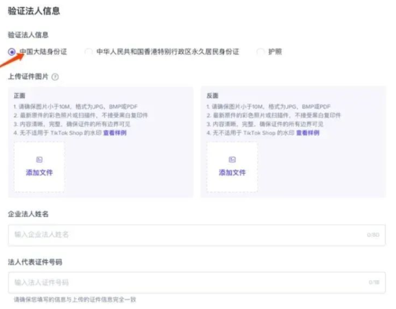The image size is (396, 309).
Task: Select the 护照 radio button
Action: tap(261, 52)
